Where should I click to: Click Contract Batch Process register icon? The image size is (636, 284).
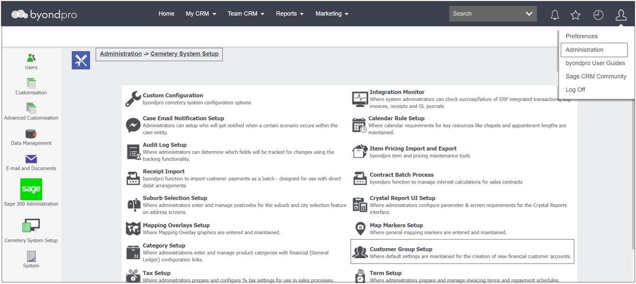coord(360,178)
